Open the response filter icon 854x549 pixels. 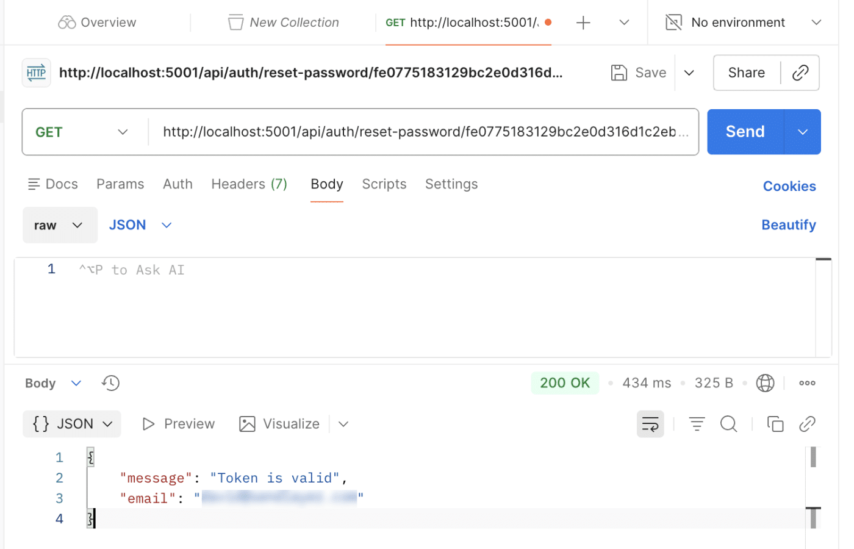click(697, 423)
